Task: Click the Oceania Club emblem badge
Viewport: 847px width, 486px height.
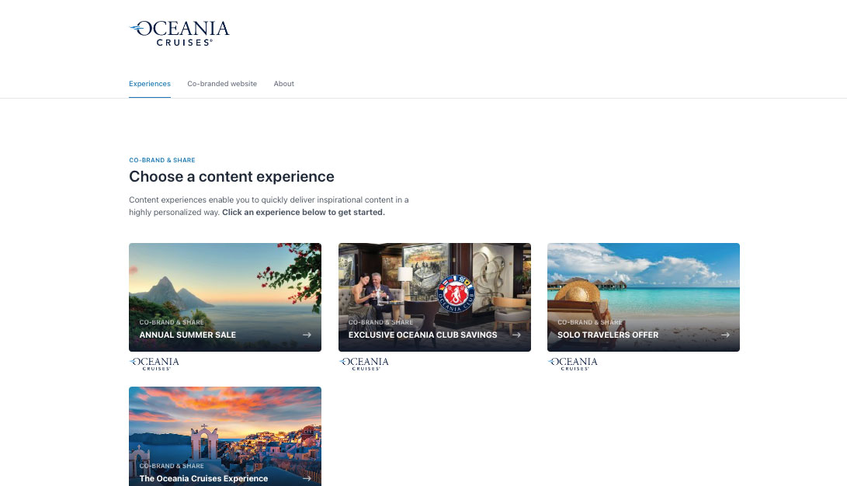Action: click(456, 293)
